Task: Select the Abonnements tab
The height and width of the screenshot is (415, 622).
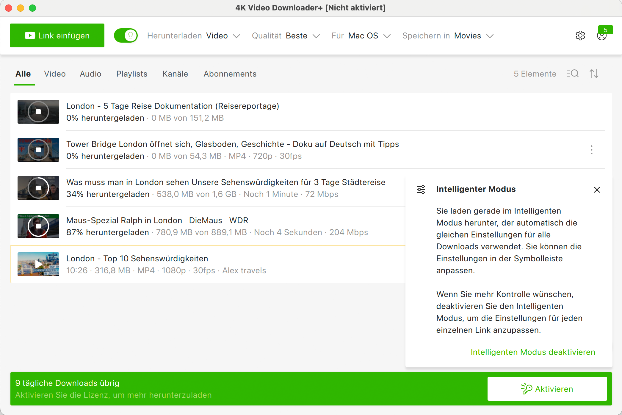Action: [x=230, y=74]
